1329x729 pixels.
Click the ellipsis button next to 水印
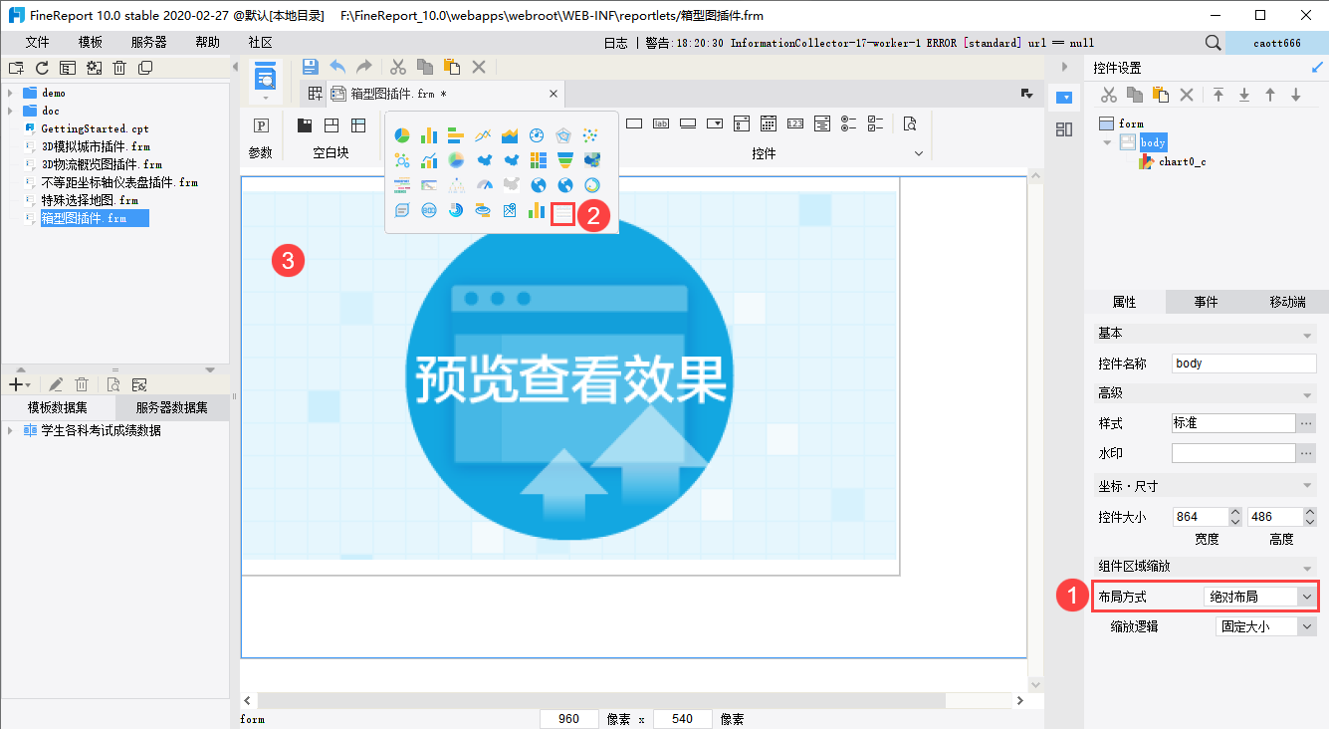1306,453
